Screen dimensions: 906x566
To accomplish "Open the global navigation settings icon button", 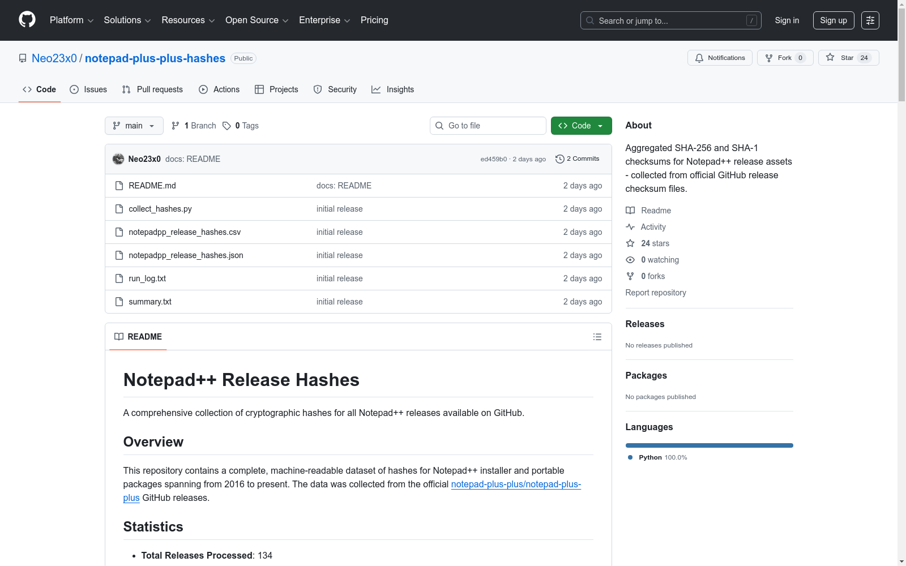I will point(870,20).
